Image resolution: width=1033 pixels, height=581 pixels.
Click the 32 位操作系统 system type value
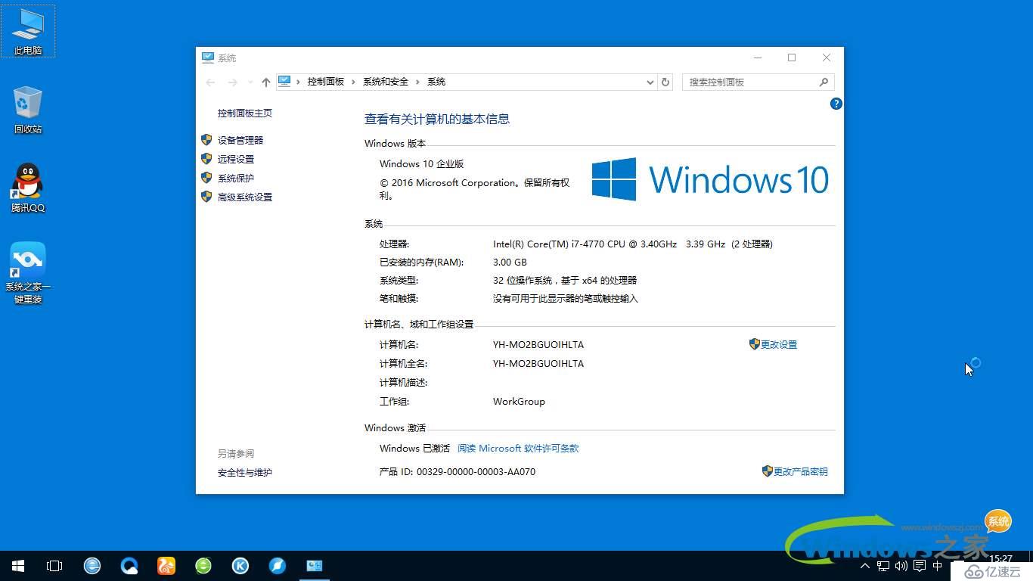point(565,280)
